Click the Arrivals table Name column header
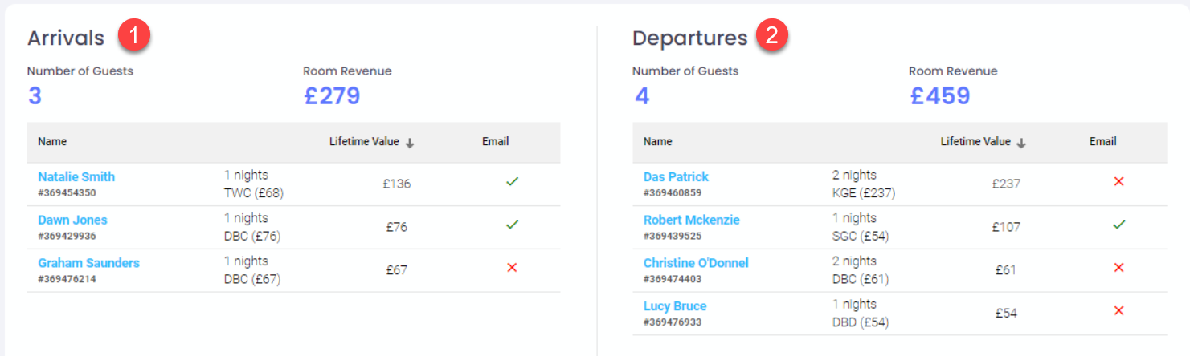The height and width of the screenshot is (356, 1190). [52, 142]
